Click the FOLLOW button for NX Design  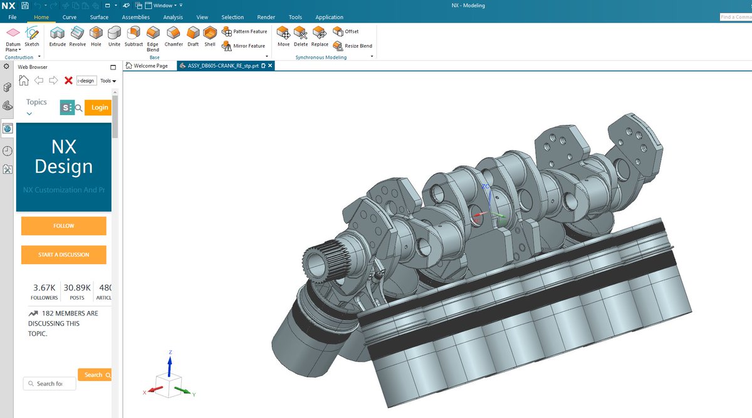point(63,227)
